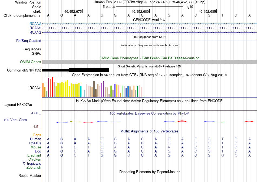Click the Dog alignment row label
The height and width of the screenshot is (182, 257).
pos(38,151)
